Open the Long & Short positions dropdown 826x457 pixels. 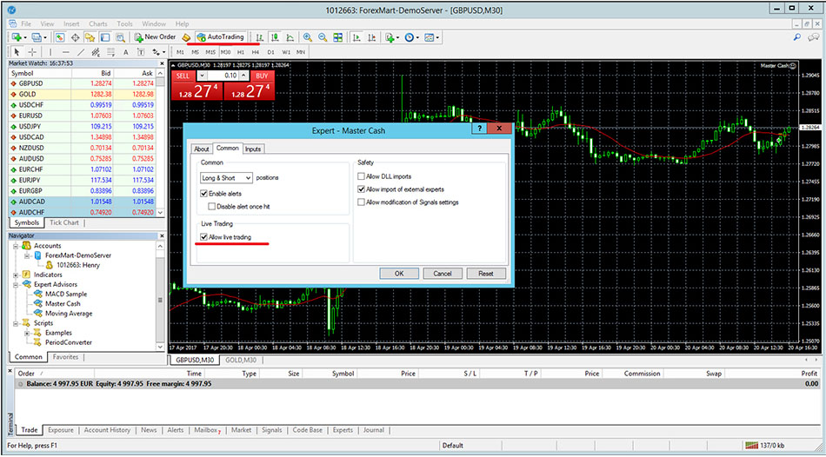227,178
